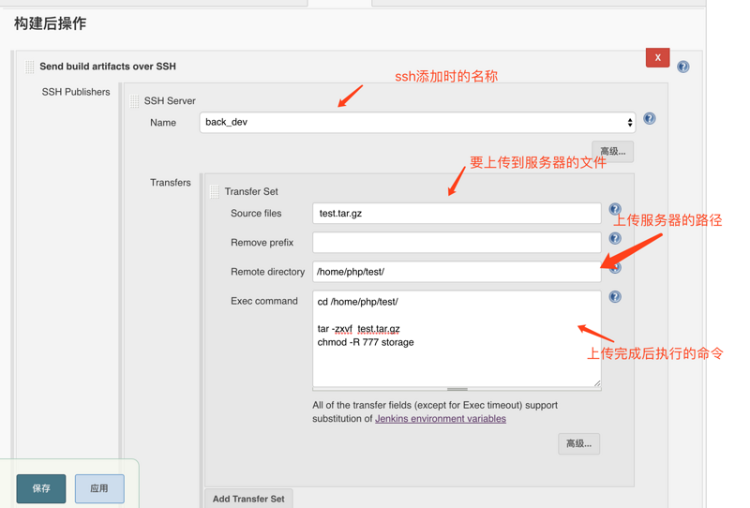Grab the SSH Server drag handle
The height and width of the screenshot is (508, 750).
pyautogui.click(x=134, y=101)
